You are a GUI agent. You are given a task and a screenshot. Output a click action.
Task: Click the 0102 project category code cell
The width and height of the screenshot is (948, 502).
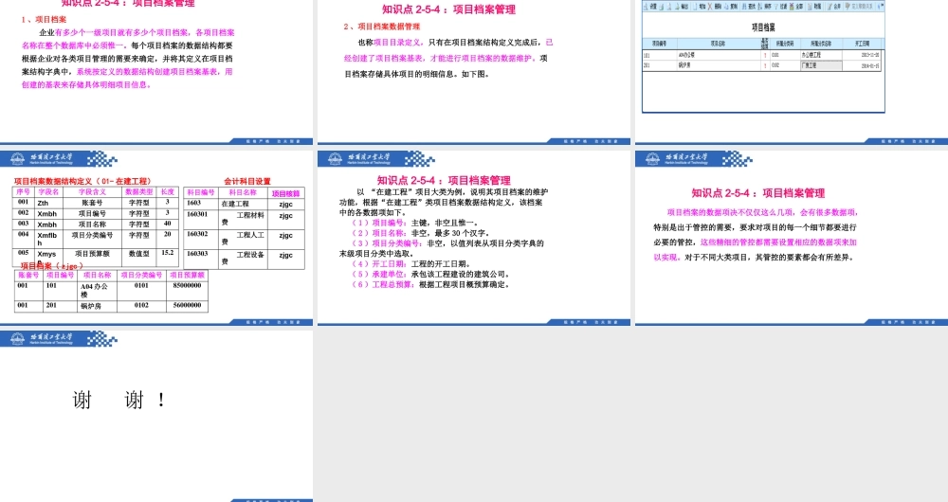pyautogui.click(x=141, y=306)
